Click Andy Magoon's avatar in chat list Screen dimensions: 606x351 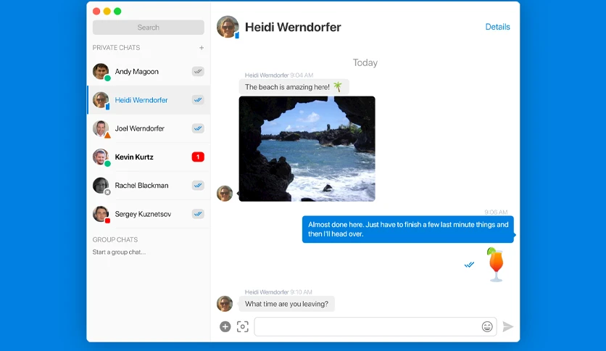pos(101,72)
